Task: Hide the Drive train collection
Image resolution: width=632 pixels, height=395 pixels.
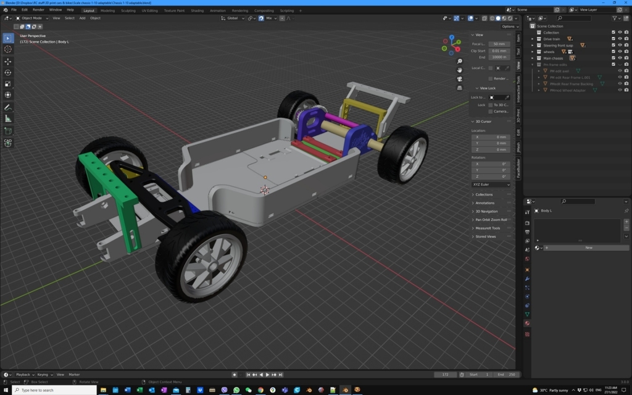Action: (x=620, y=38)
